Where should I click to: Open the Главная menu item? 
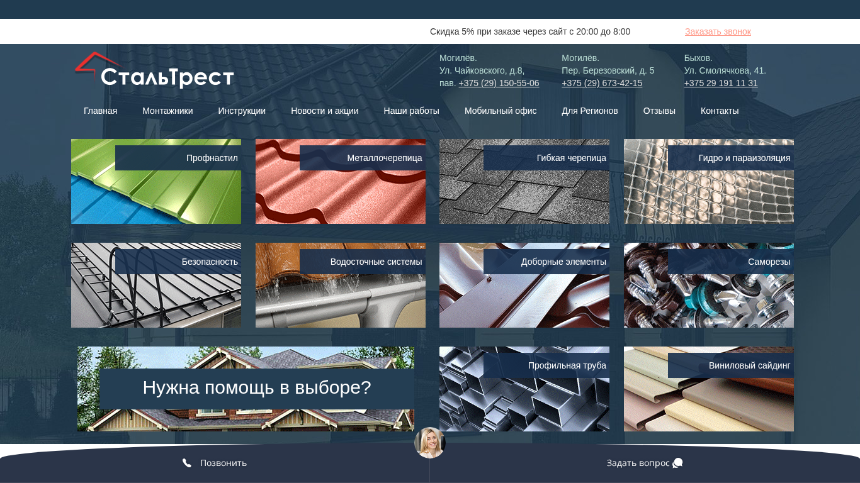[x=101, y=111]
